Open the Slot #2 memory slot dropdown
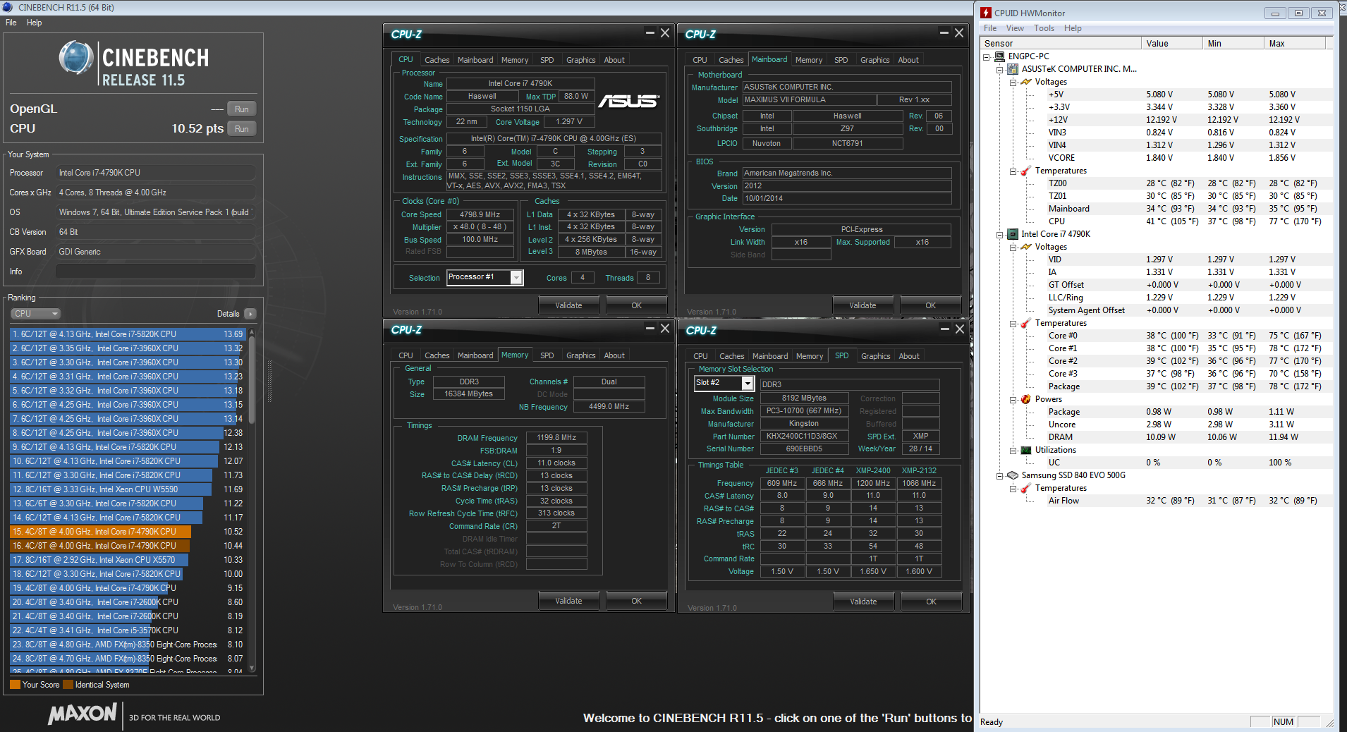 pyautogui.click(x=748, y=383)
